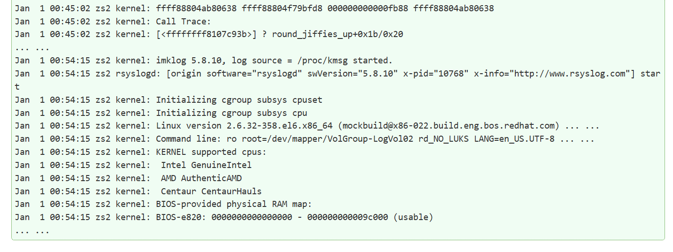Click the "AMD AuthenticAMD" text
Viewport: 673px width, 252px height.
click(x=201, y=178)
